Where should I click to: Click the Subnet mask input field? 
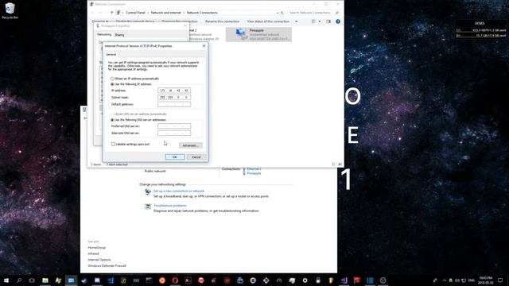pyautogui.click(x=174, y=97)
